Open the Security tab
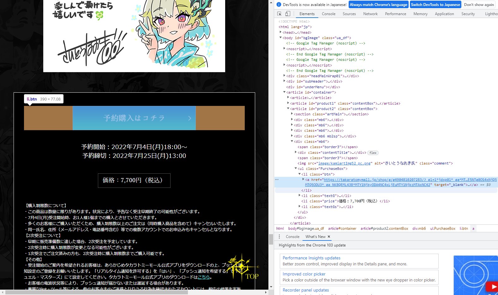 tap(468, 14)
